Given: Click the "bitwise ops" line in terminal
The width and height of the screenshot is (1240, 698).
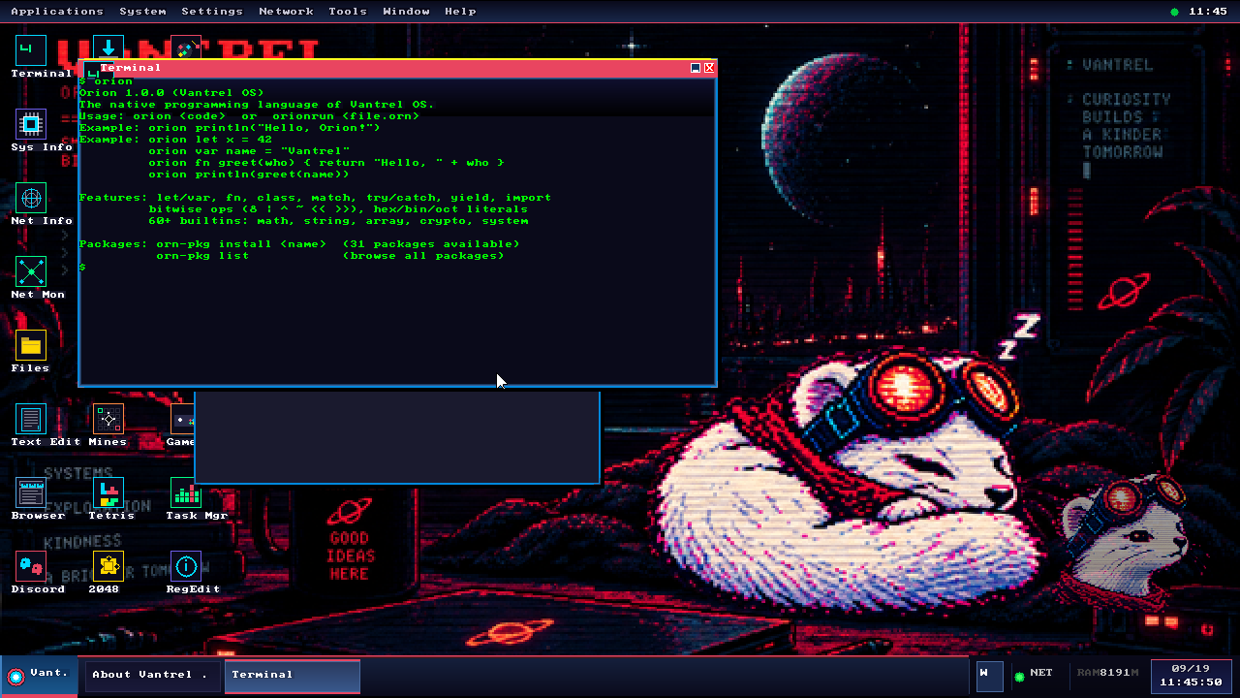Looking at the screenshot, I should coord(338,209).
